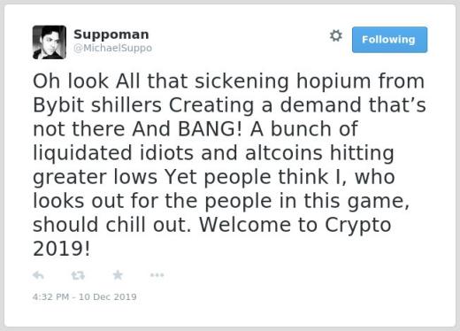Open the Suppoman display name link
460x331 pixels.
pos(111,35)
